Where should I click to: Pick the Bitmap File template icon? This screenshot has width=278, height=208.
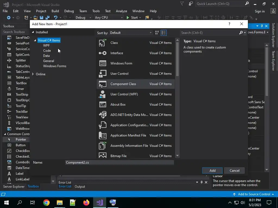102,155
